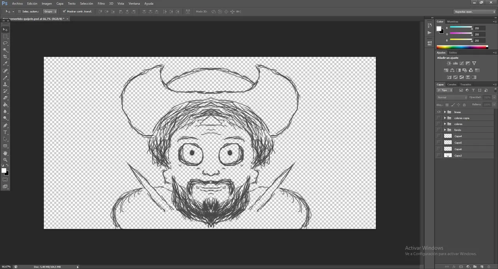Switch to the Trazados tab
This screenshot has height=269, width=498.
click(x=466, y=84)
